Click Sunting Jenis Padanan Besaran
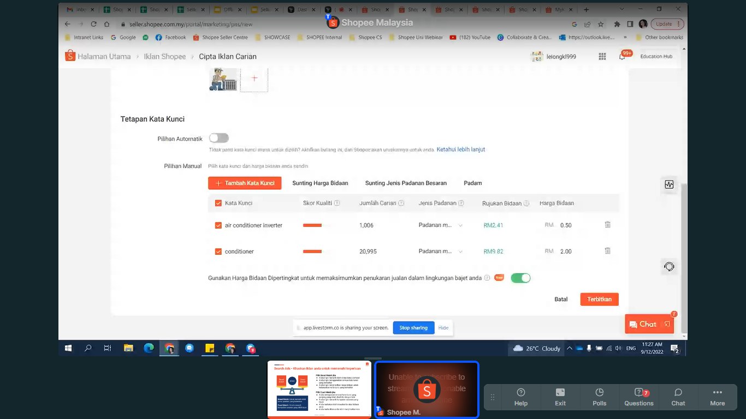The height and width of the screenshot is (419, 746). coord(406,183)
